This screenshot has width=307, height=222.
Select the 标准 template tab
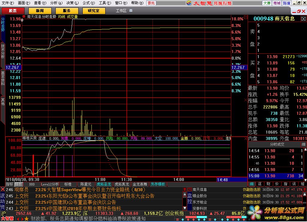coord(68,184)
